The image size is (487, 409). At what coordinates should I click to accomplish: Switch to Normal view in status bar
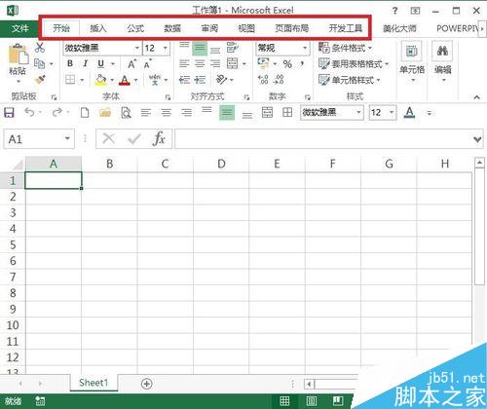click(284, 401)
